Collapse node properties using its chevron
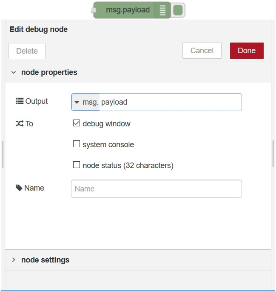This screenshot has width=276, height=291. (14, 72)
